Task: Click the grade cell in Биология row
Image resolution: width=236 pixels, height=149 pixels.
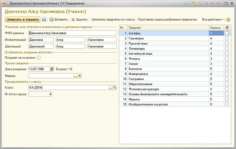Action: pyautogui.click(x=216, y=69)
